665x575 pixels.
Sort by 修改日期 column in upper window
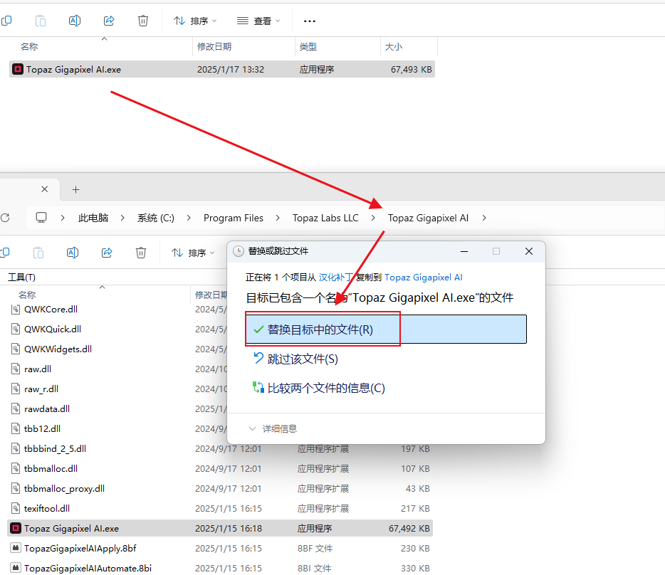[x=214, y=47]
